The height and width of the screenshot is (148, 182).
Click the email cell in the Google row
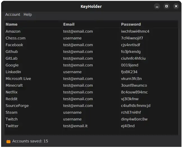click(x=78, y=65)
